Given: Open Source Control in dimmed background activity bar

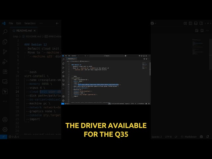Looking at the screenshot, I should click(5, 52).
